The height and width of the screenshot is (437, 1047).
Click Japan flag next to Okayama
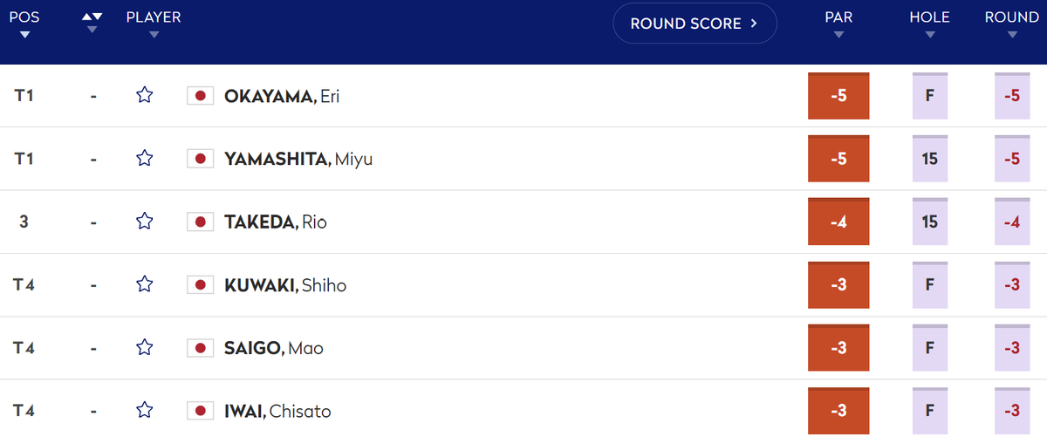click(x=201, y=96)
